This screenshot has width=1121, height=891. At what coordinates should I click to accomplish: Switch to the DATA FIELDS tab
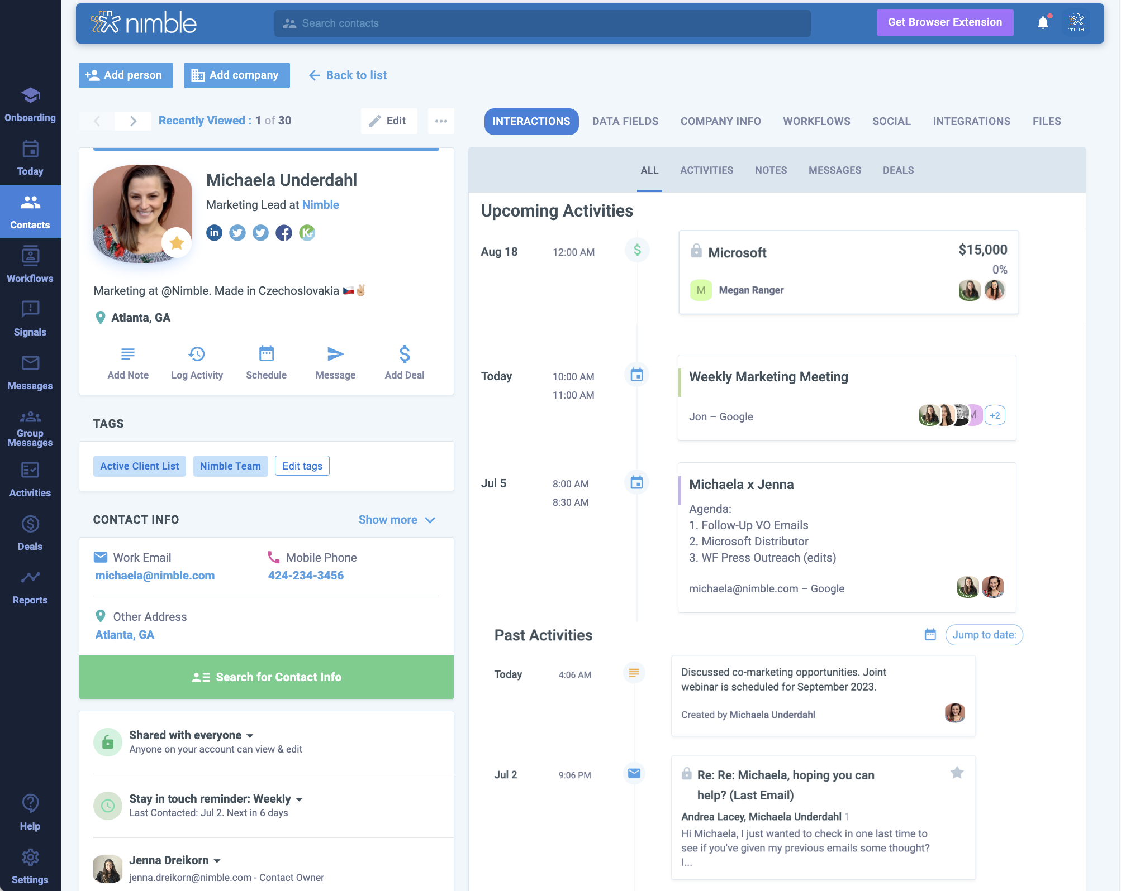pyautogui.click(x=625, y=121)
